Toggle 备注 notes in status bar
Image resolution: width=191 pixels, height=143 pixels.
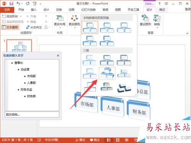pos(80,140)
